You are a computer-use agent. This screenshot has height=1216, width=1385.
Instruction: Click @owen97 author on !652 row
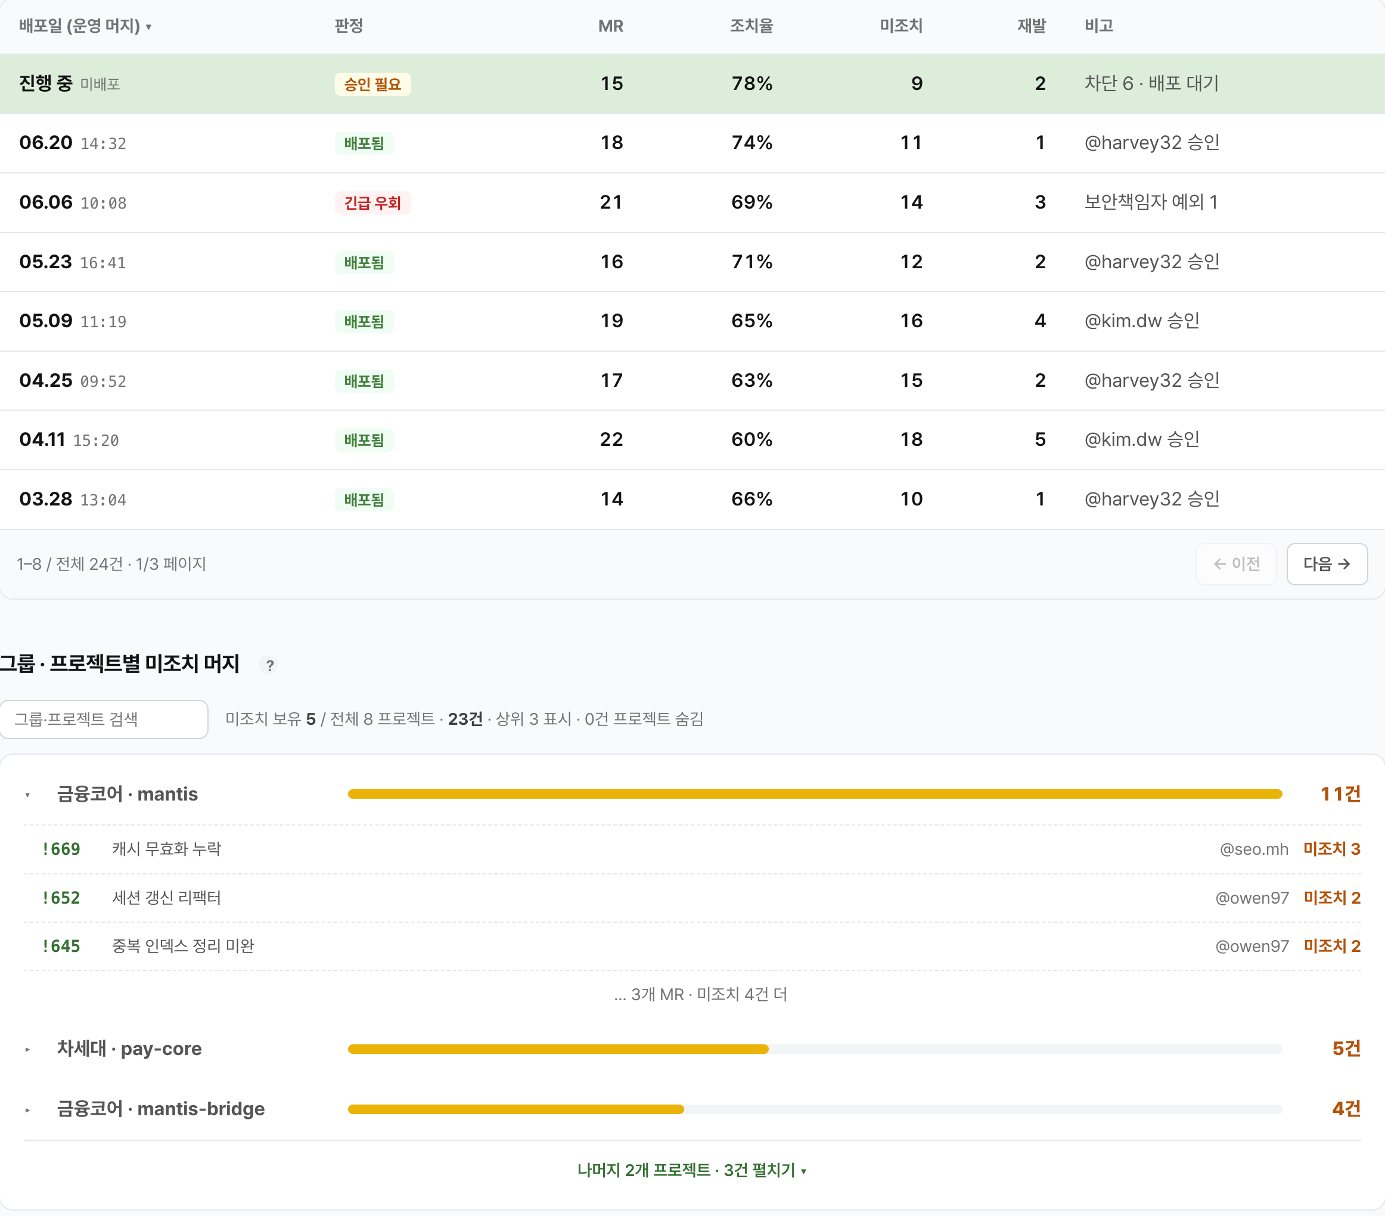pos(1252,898)
